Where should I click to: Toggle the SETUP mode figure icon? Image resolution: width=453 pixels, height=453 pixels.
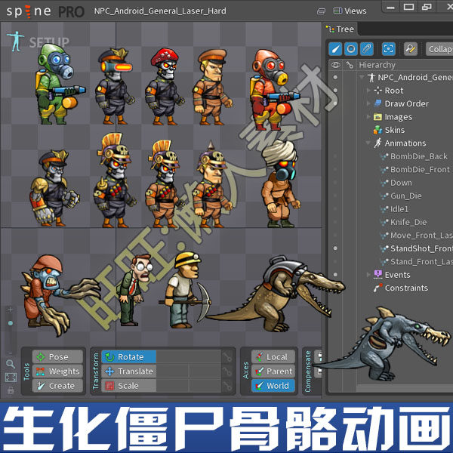tap(16, 42)
